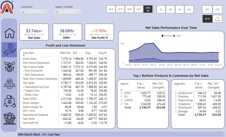
Task: Select the 2019 year button
Action: (x=120, y=9)
